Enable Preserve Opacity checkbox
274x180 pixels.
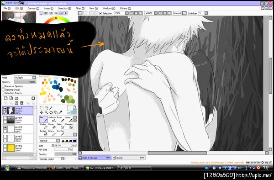click(x=3, y=86)
